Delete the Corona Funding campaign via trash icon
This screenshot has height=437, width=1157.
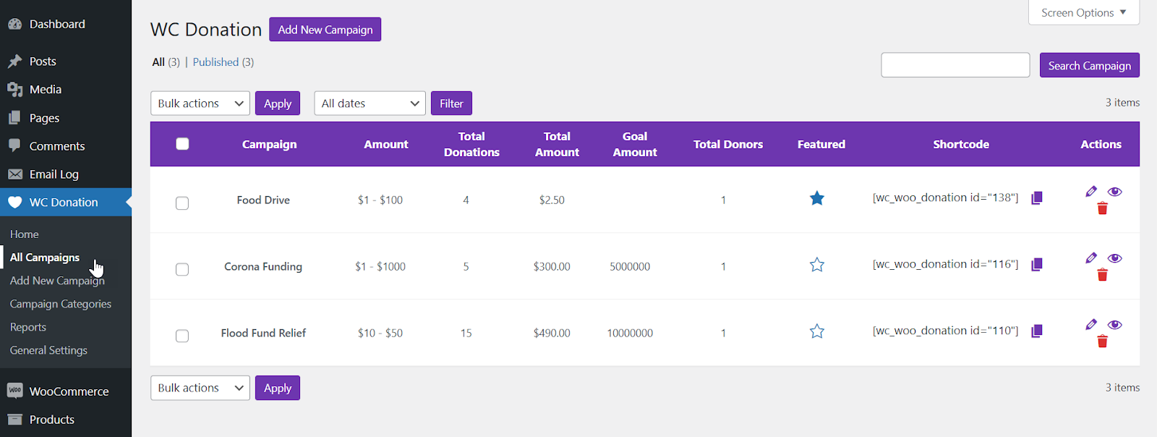coord(1102,275)
